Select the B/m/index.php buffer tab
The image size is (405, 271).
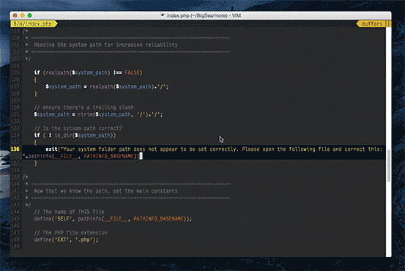(x=34, y=24)
